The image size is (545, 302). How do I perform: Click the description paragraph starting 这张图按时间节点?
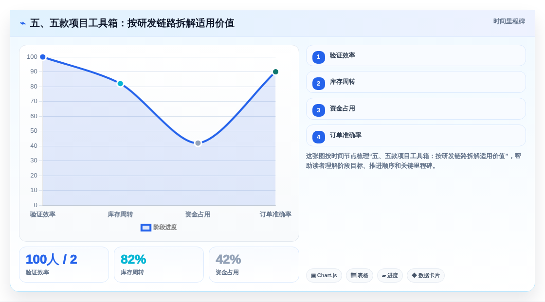coord(413,161)
